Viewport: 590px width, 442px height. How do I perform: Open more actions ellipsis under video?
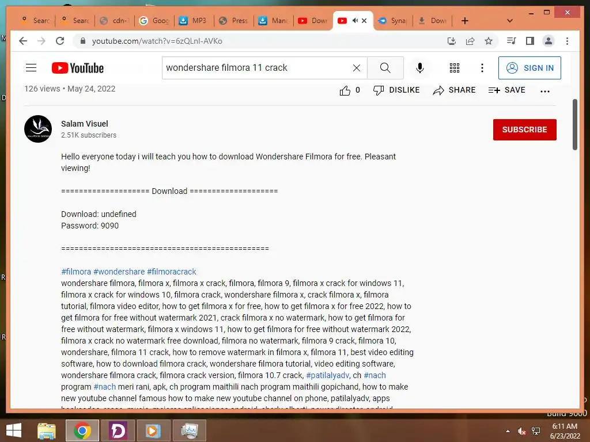pos(545,91)
